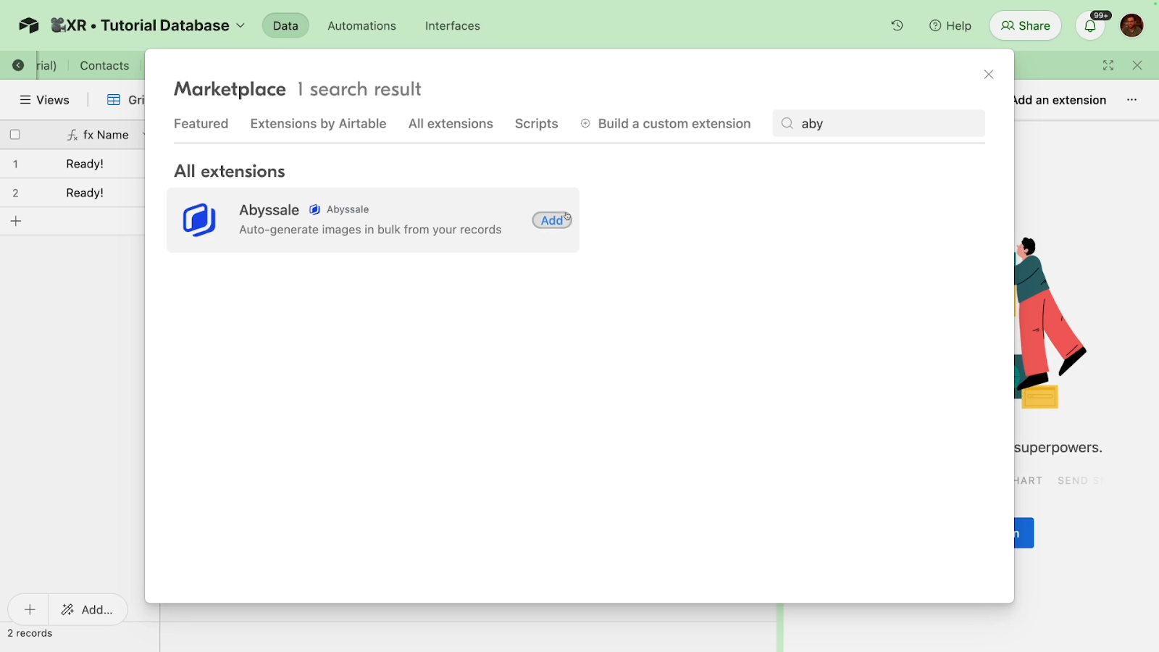Click the Auto-generate images description text
Screen dimensions: 1159x652
click(370, 230)
